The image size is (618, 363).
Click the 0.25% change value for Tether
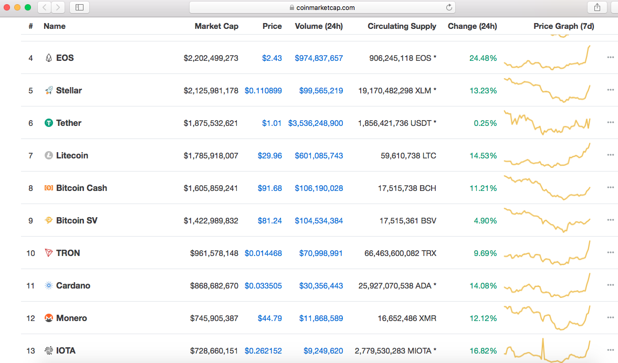coord(485,123)
